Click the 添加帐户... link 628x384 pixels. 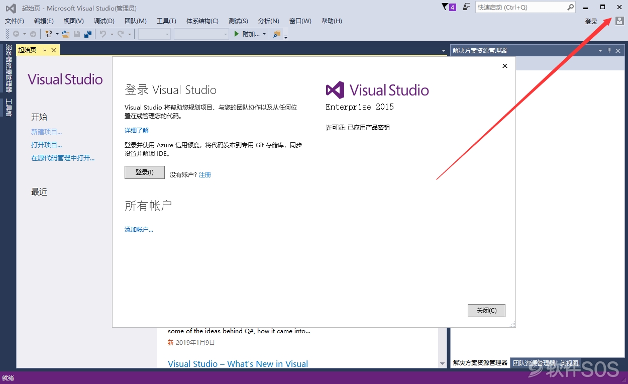[x=139, y=229]
